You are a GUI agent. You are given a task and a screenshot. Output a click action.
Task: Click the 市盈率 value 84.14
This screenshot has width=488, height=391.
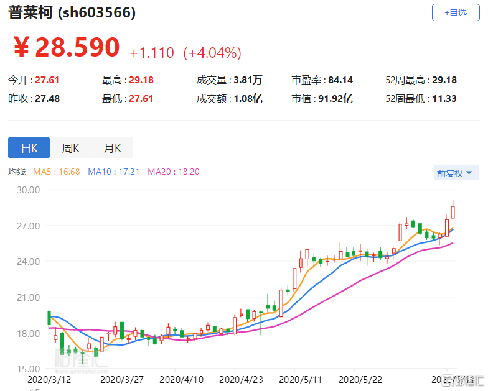click(x=340, y=80)
